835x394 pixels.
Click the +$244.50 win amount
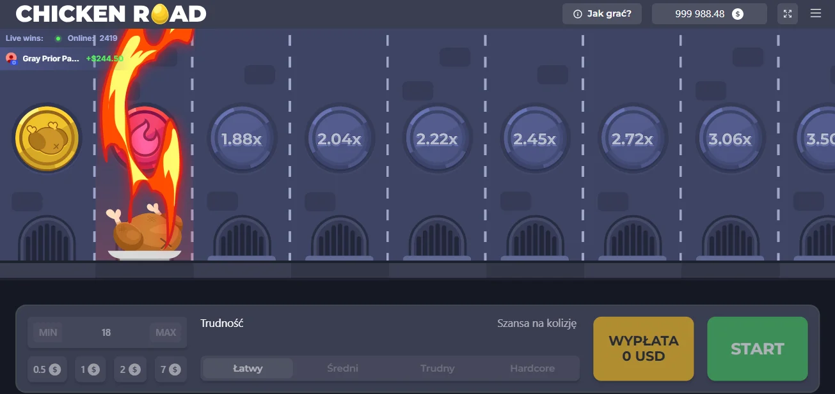coord(104,58)
